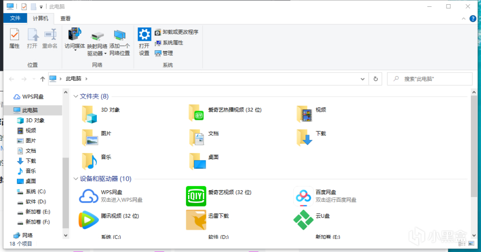Click 此电脑 in the address bar

pyautogui.click(x=73, y=79)
